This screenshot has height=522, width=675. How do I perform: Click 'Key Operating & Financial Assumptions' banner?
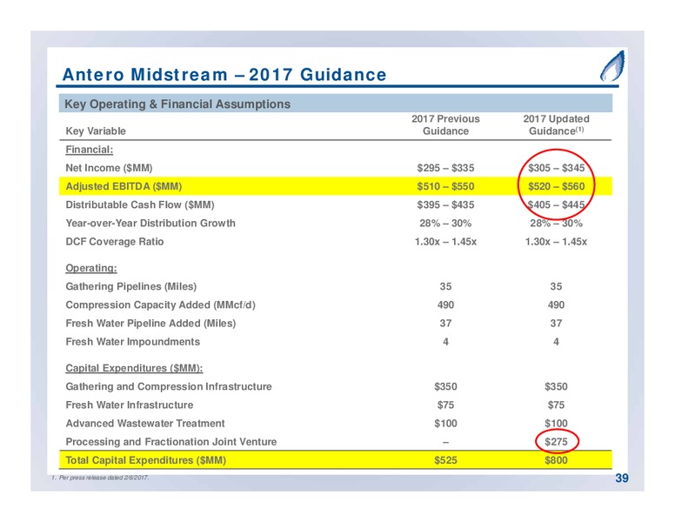(336, 104)
